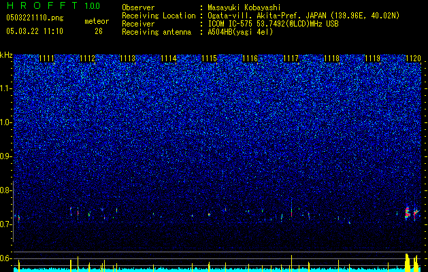Click the 1117 time marker

(291, 58)
